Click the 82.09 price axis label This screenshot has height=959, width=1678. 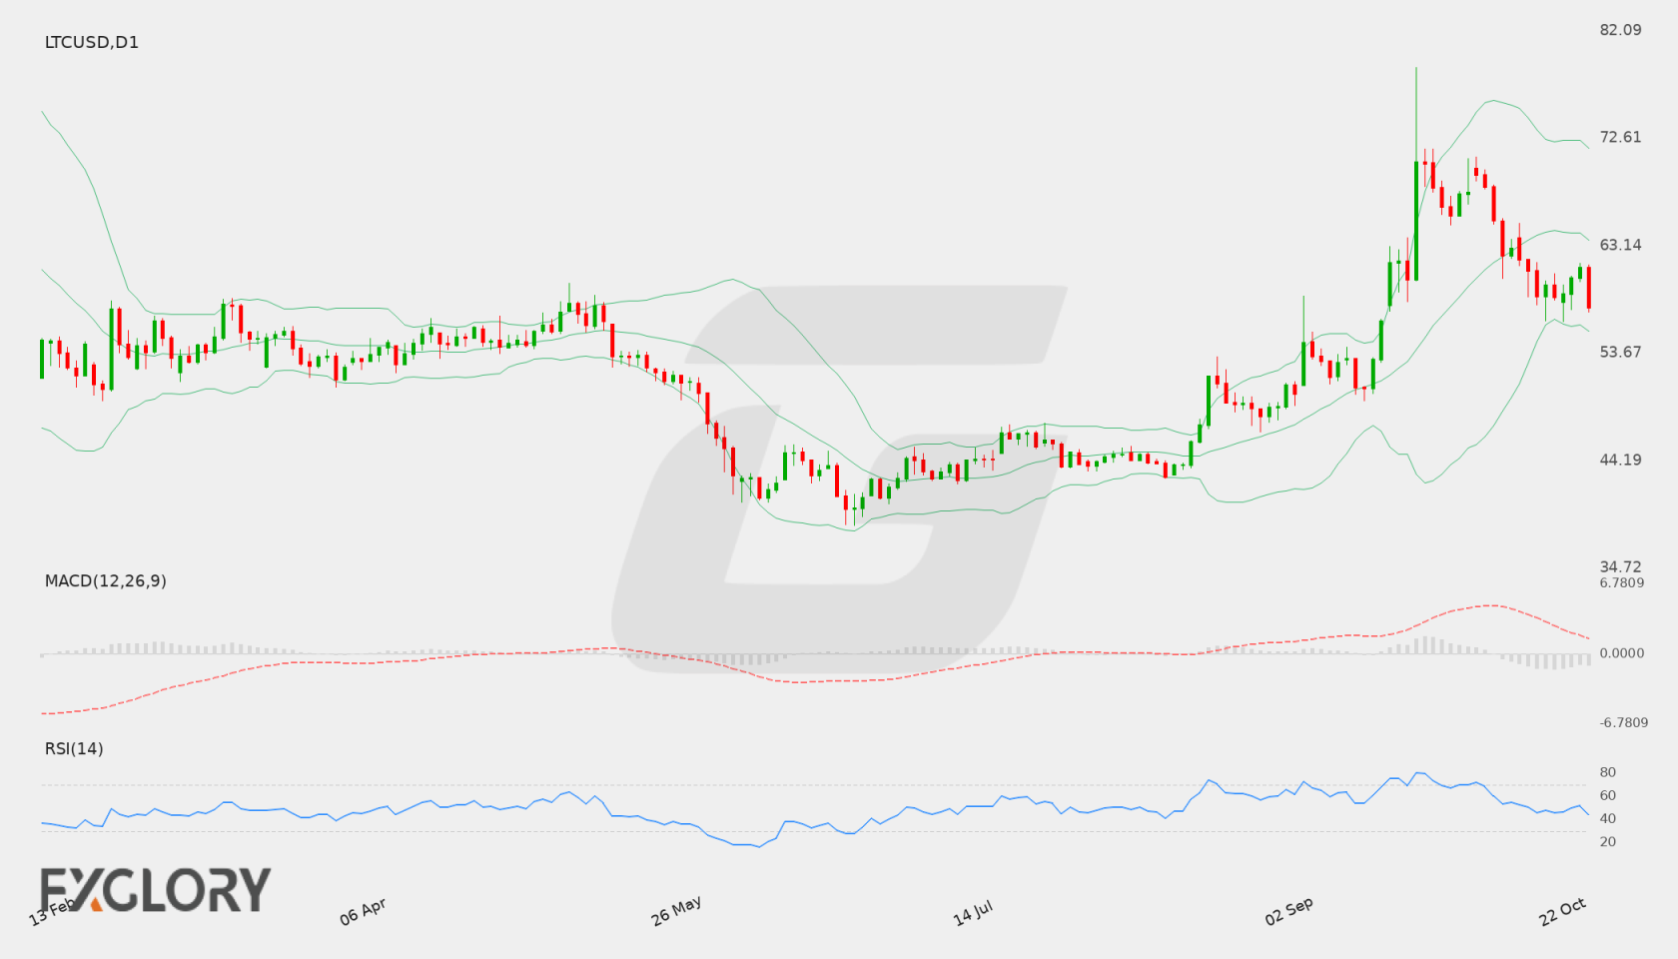1620,30
